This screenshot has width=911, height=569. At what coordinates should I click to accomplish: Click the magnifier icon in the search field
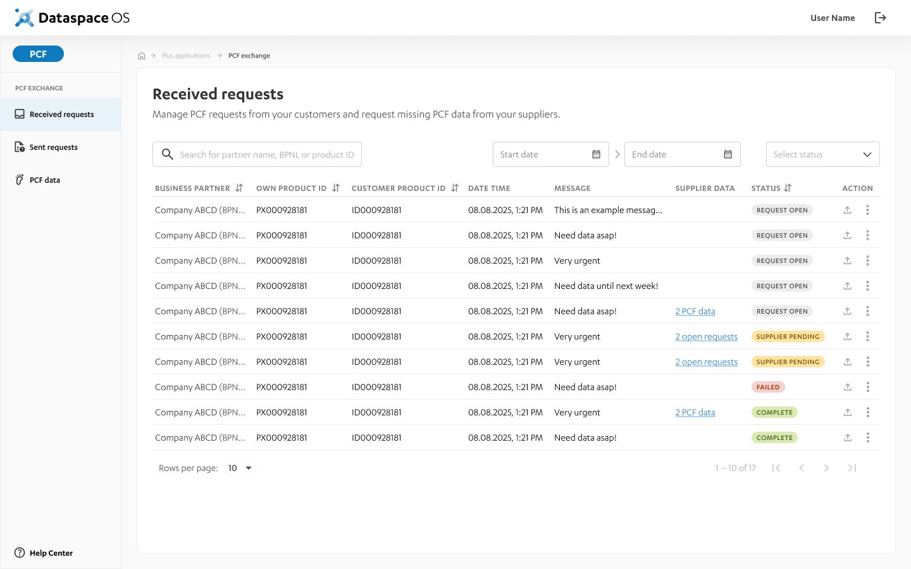(167, 154)
